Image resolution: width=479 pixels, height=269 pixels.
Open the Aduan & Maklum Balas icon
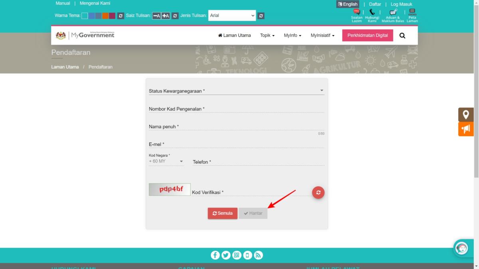point(393,16)
